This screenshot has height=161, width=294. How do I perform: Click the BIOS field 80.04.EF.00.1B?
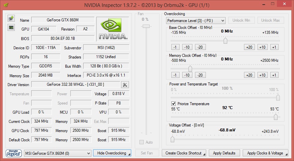[x=63, y=38]
